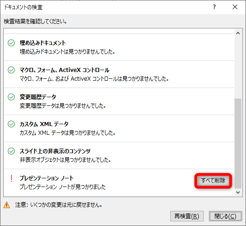Click the ドキュメントの検査 title bar text
Image resolution: width=246 pixels, height=226 pixels.
pyautogui.click(x=23, y=7)
